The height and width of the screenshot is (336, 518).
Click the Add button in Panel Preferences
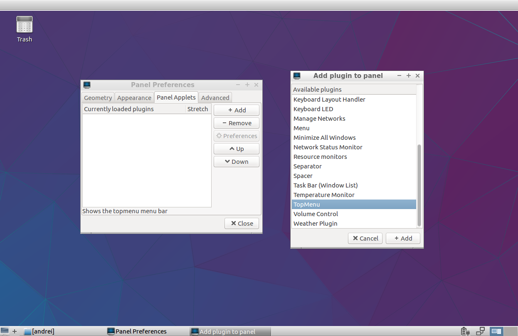coord(236,110)
